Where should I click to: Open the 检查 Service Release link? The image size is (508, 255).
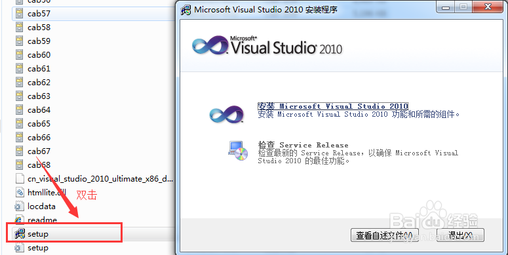[303, 145]
